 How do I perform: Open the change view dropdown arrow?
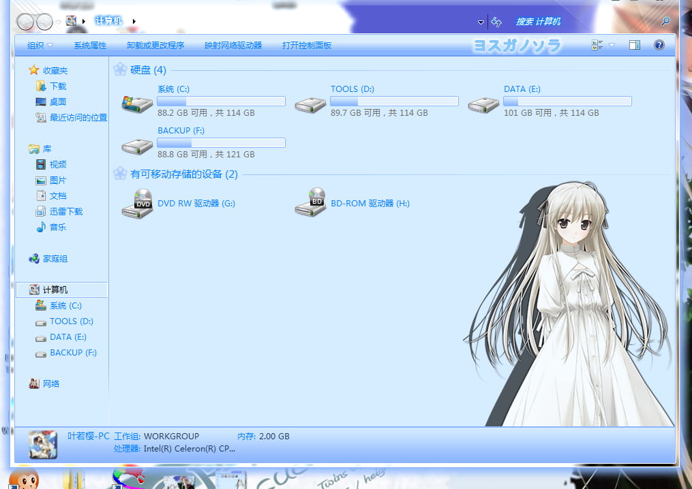pos(612,45)
